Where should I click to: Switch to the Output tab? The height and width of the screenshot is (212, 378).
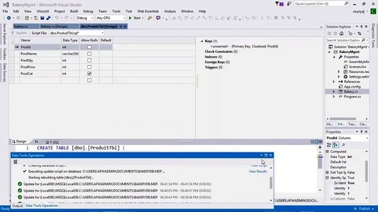click(x=17, y=206)
